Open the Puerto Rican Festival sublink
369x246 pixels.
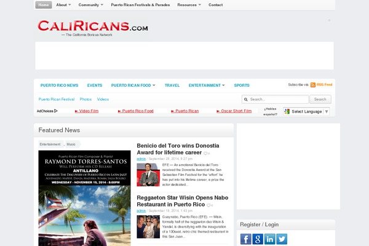(x=57, y=100)
